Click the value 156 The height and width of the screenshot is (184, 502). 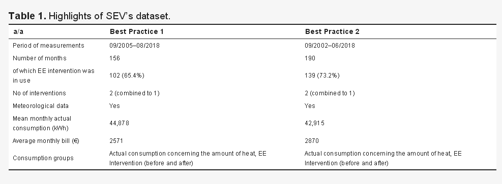114,58
